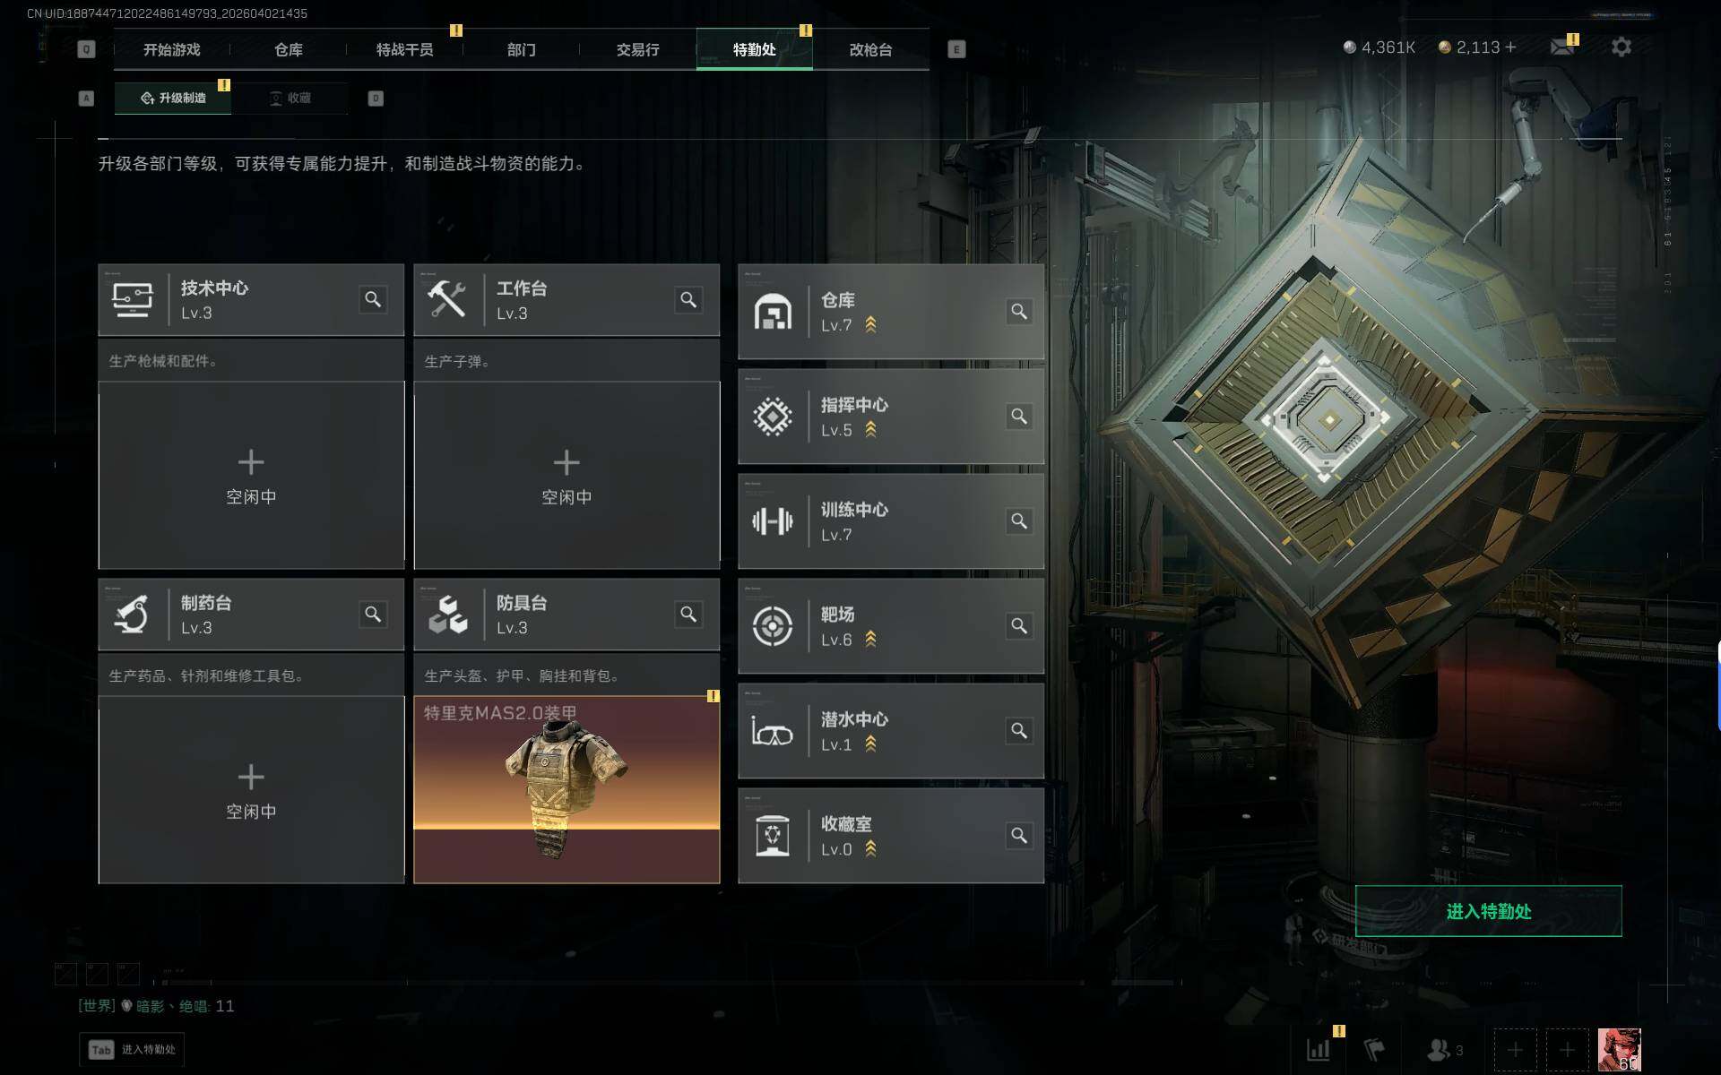Viewport: 1721px width, 1075px height.
Task: Click the 仓库 Lv.7 magnifier icon
Action: (x=1019, y=311)
